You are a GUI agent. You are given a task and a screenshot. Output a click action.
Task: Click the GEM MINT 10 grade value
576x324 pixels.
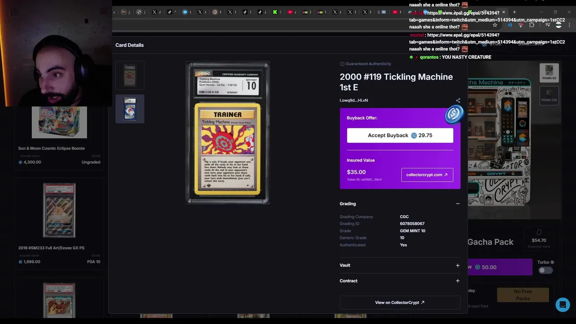coord(413,231)
